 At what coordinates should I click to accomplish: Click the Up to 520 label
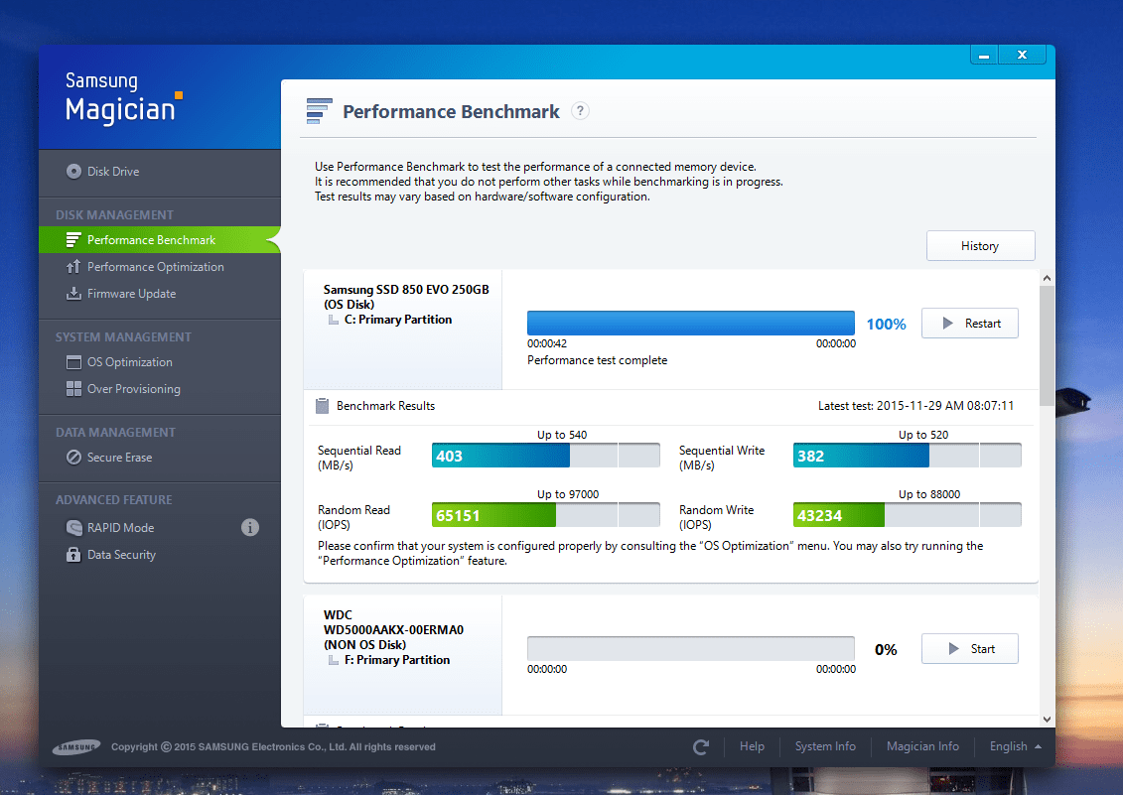point(923,435)
